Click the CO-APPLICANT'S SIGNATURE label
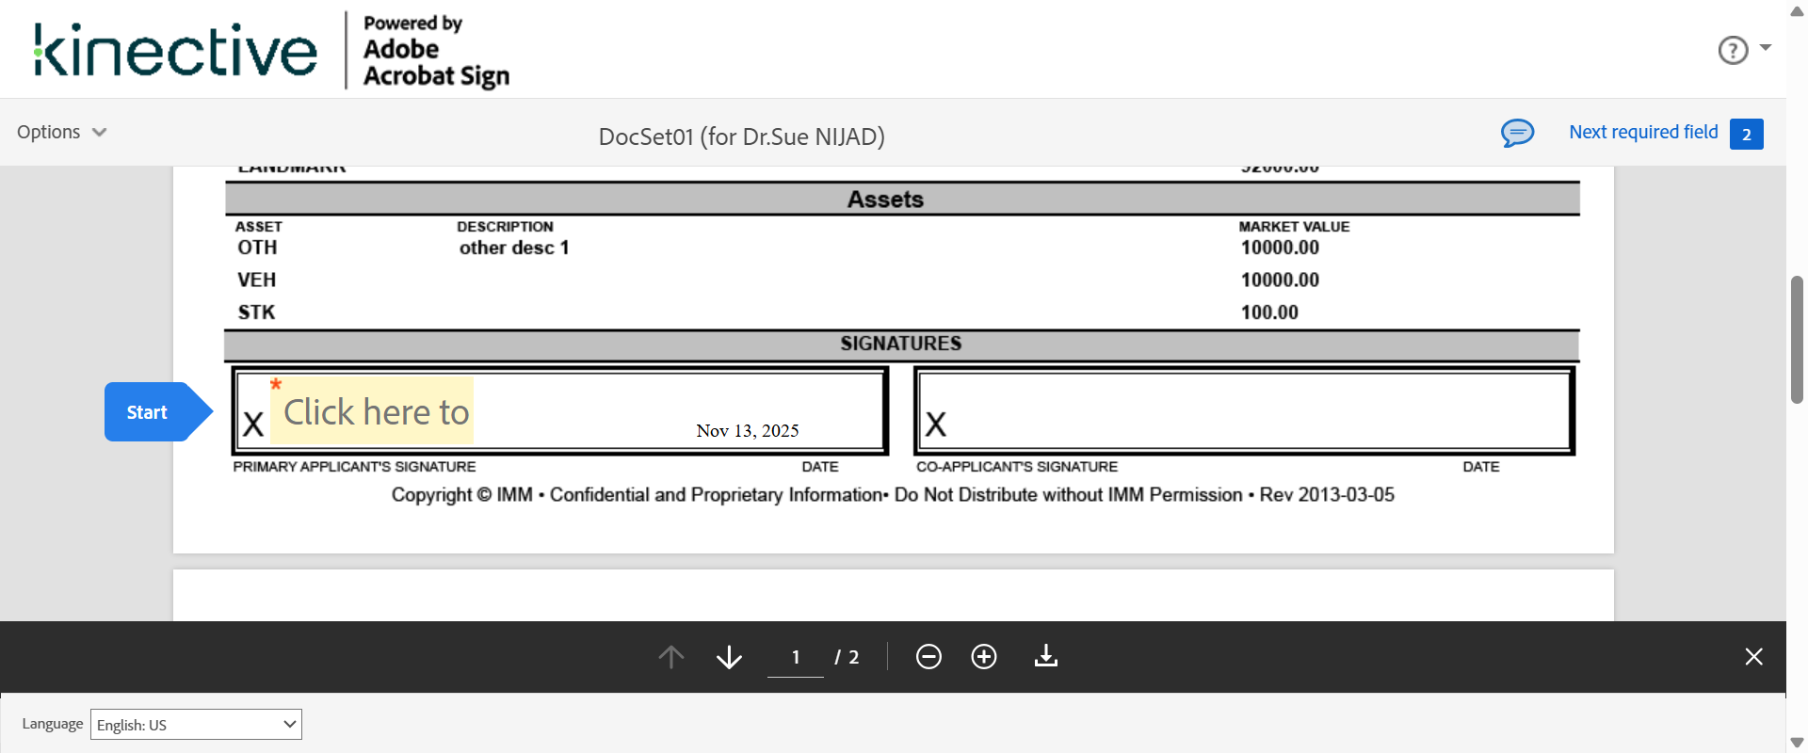The height and width of the screenshot is (753, 1808). click(x=1017, y=467)
